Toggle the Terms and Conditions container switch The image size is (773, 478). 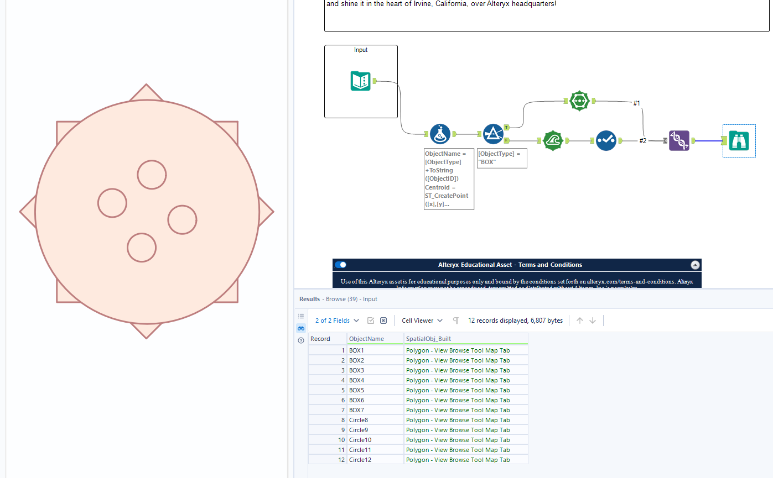(x=340, y=265)
